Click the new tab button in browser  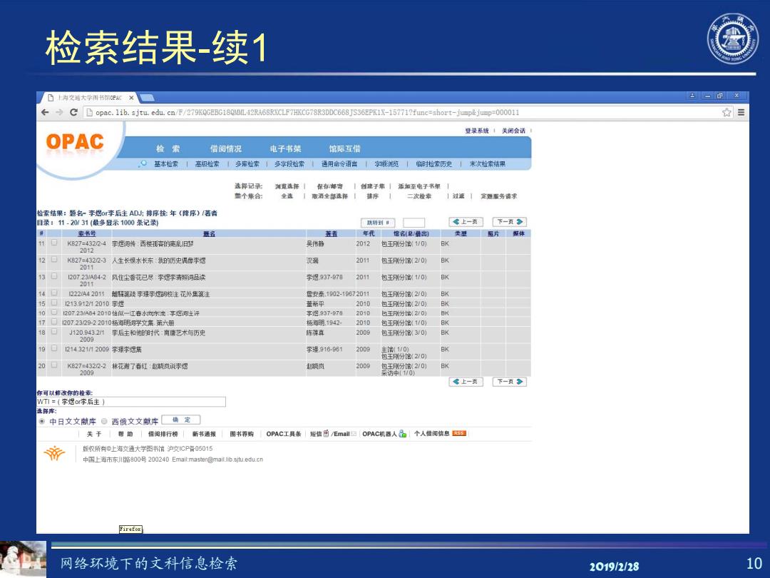click(147, 97)
